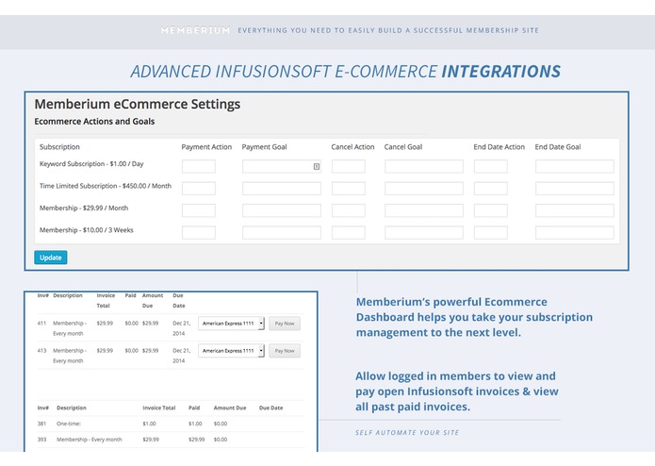
Task: Click Cancel Action field for Keyword Subscription
Action: [x=349, y=166]
